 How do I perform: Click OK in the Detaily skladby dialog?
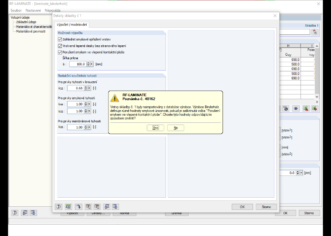242,207
